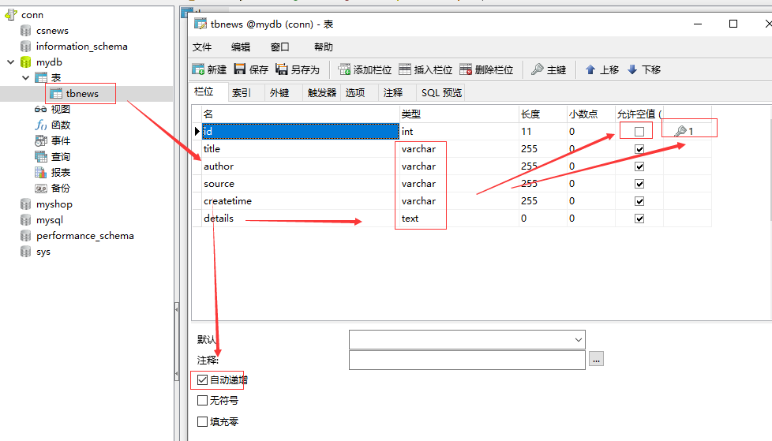
Task: Open the Views (视图) glasses icon
Action: [x=41, y=110]
